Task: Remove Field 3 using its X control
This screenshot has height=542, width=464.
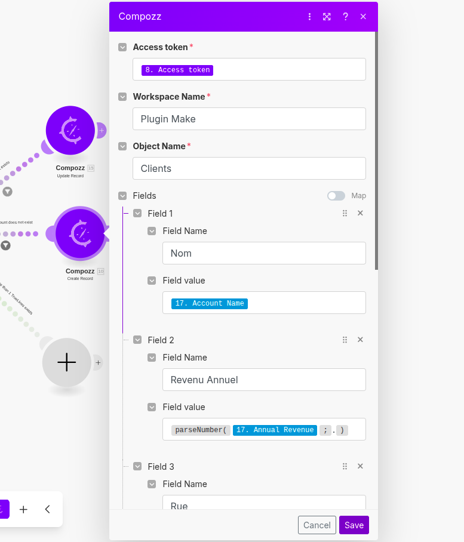Action: (x=360, y=466)
